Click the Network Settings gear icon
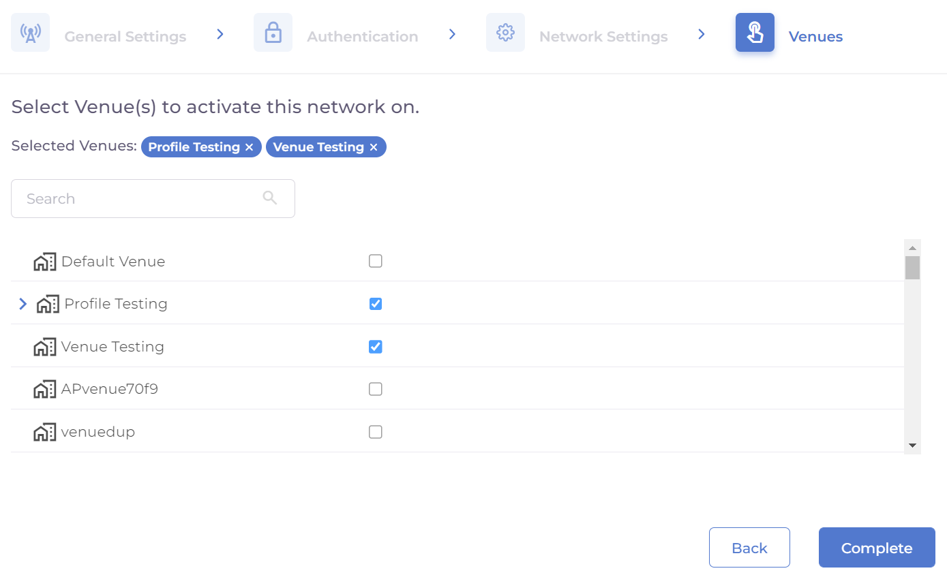 [505, 33]
